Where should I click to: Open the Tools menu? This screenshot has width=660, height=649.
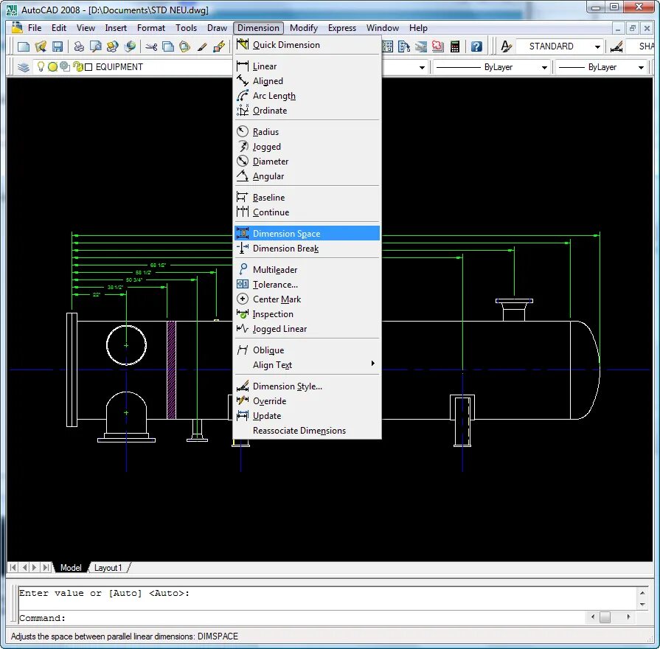186,28
